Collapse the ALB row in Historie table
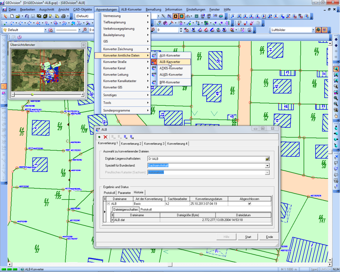The width and height of the screenshot is (340, 272). [x=109, y=204]
